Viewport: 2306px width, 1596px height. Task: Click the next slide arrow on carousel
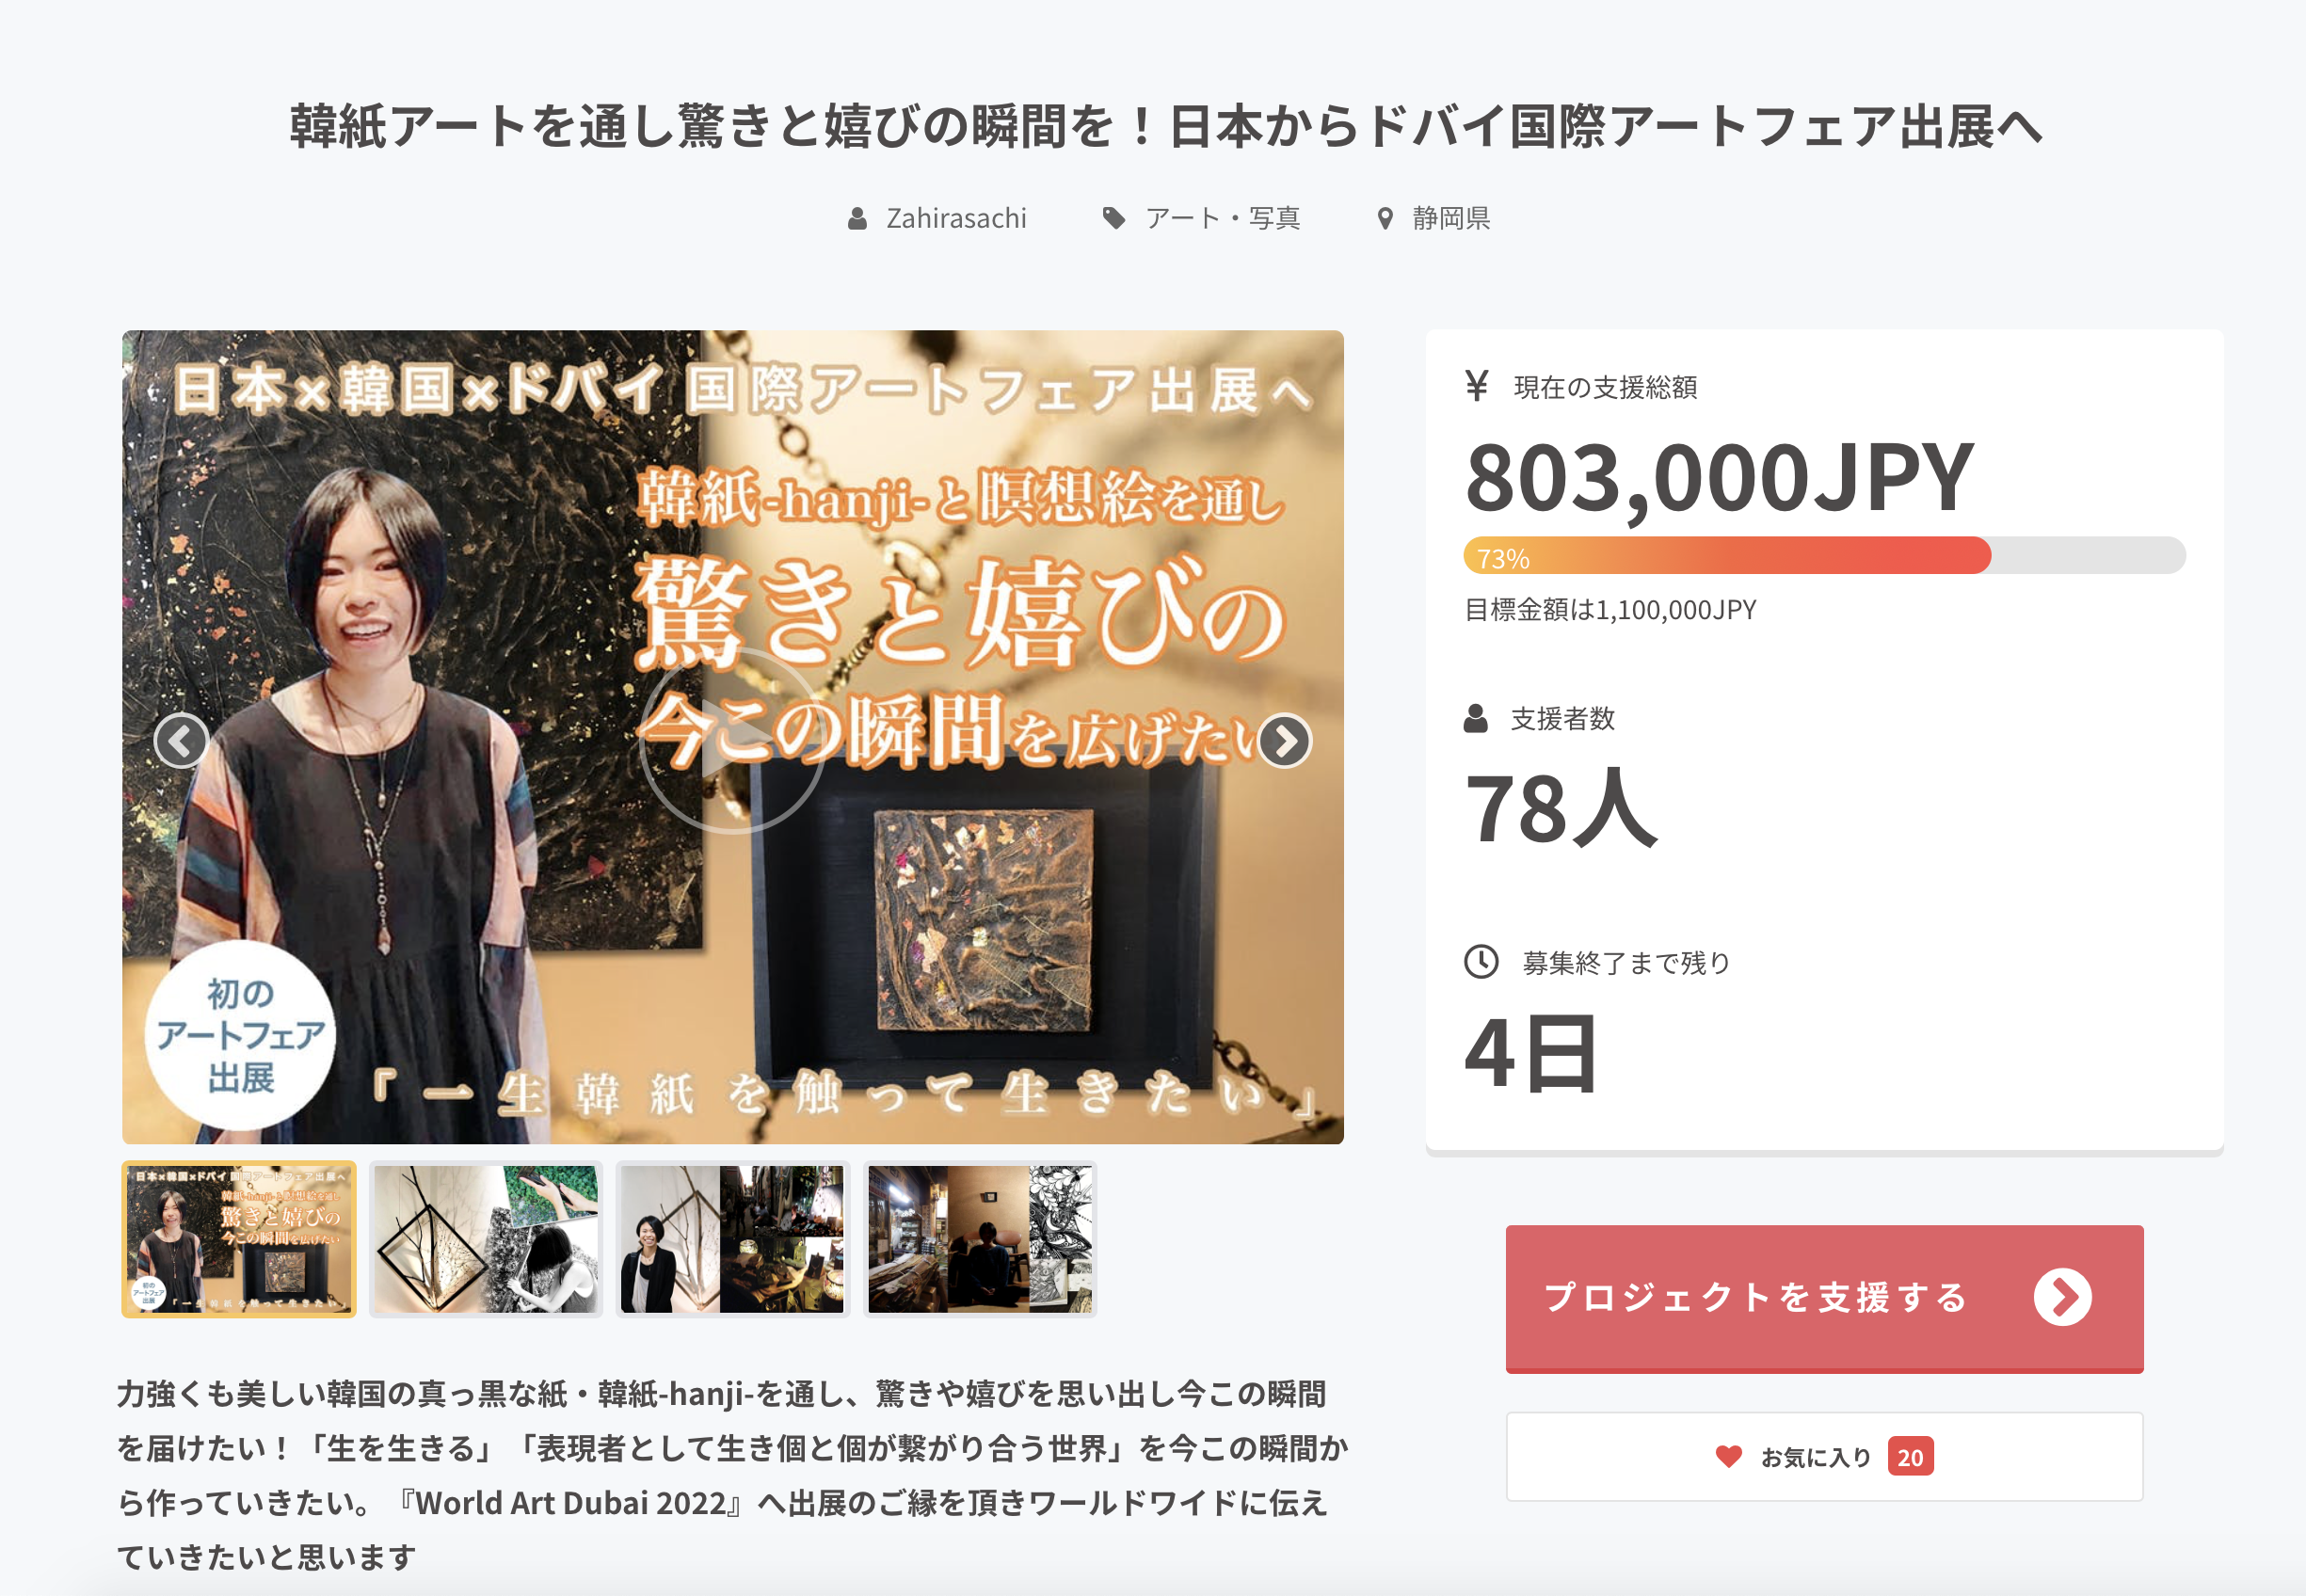1284,741
